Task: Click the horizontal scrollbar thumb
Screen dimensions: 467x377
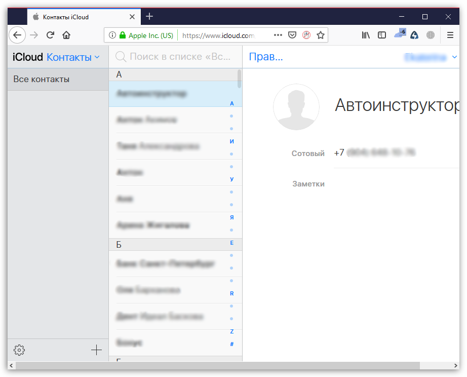Action: click(218, 365)
